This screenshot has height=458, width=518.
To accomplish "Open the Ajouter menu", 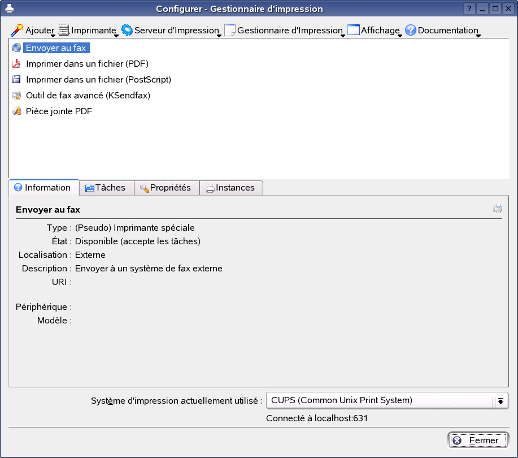I will tap(33, 31).
